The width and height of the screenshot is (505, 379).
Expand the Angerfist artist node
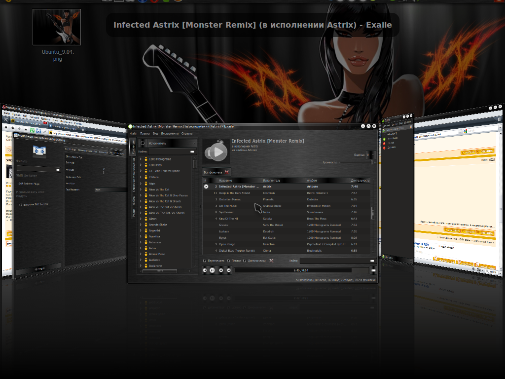click(x=141, y=230)
